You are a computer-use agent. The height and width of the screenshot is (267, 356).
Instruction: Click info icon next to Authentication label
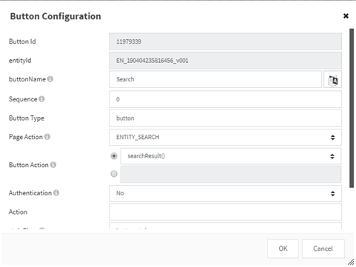(56, 193)
